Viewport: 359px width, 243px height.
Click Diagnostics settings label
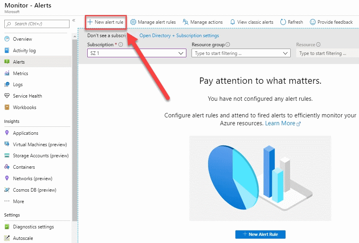(33, 227)
